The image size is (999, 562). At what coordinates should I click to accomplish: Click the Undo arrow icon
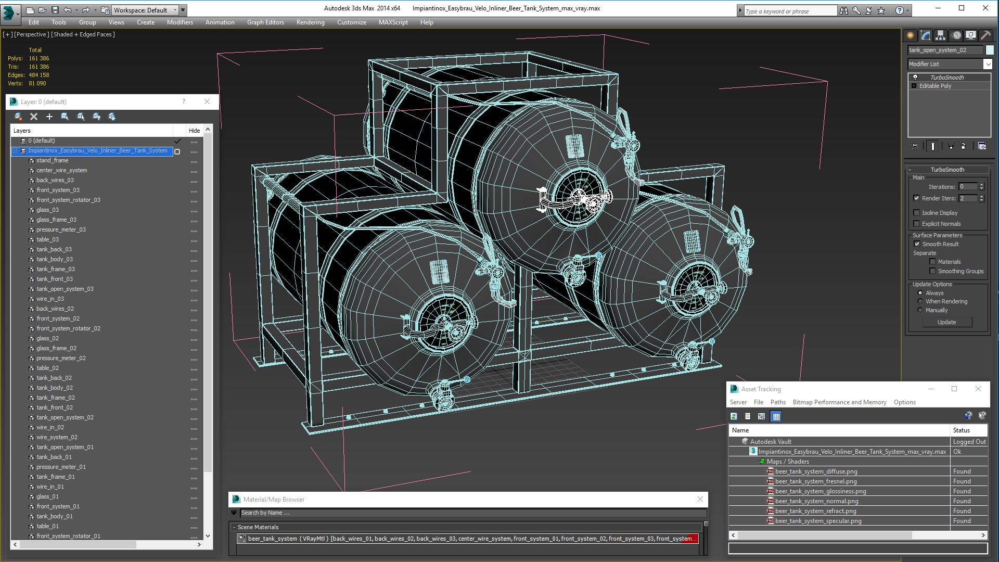pyautogui.click(x=67, y=10)
